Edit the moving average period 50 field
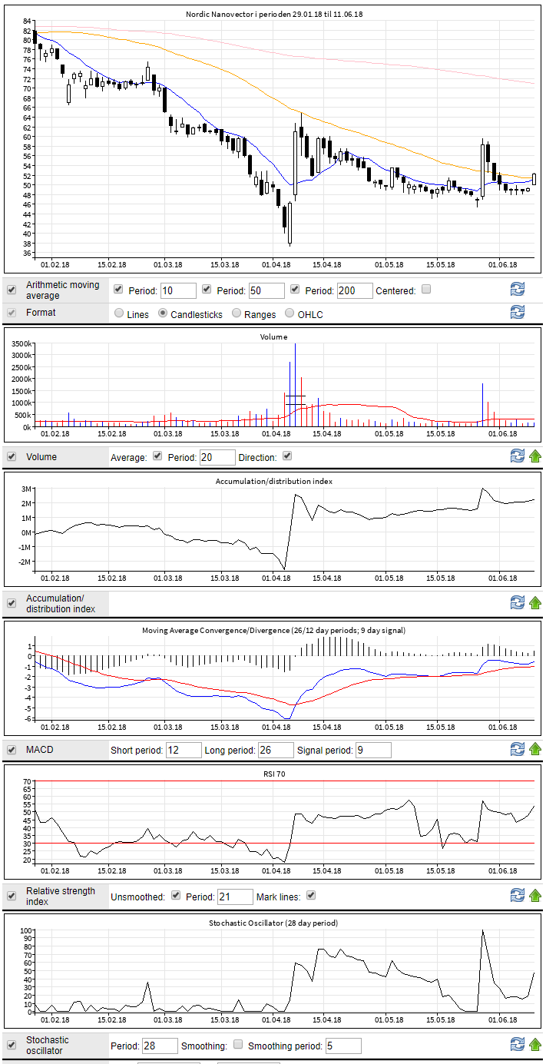This screenshot has height=1064, width=546. pos(266,290)
